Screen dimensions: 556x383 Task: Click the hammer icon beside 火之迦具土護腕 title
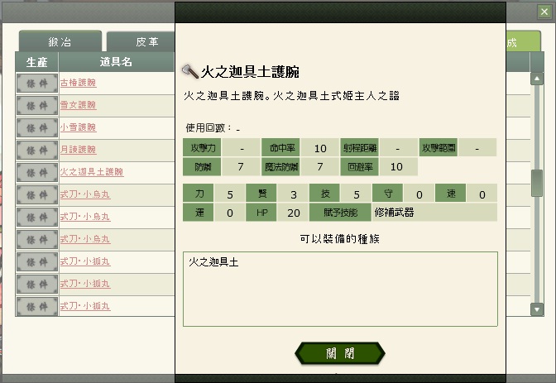[189, 71]
